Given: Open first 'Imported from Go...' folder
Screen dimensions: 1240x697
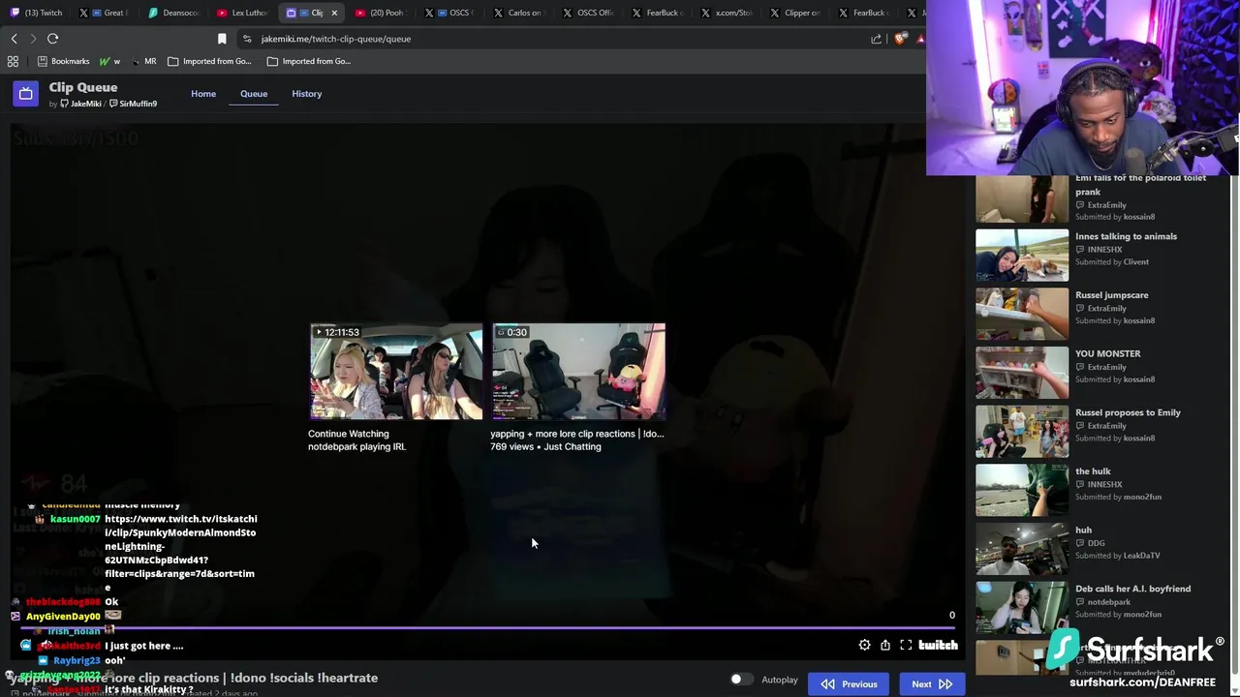Looking at the screenshot, I should pos(209,61).
